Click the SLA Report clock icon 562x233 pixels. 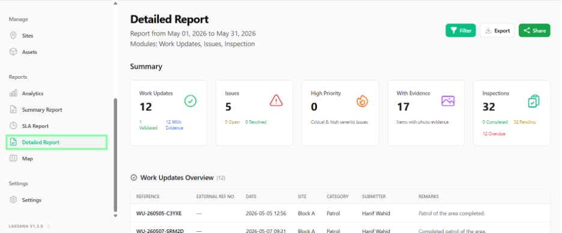click(x=13, y=126)
